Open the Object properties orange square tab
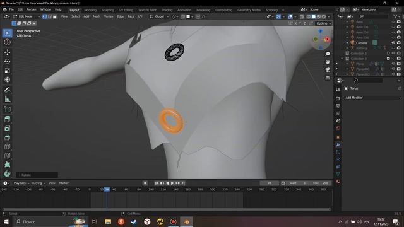The width and height of the screenshot is (404, 227). coord(338,137)
